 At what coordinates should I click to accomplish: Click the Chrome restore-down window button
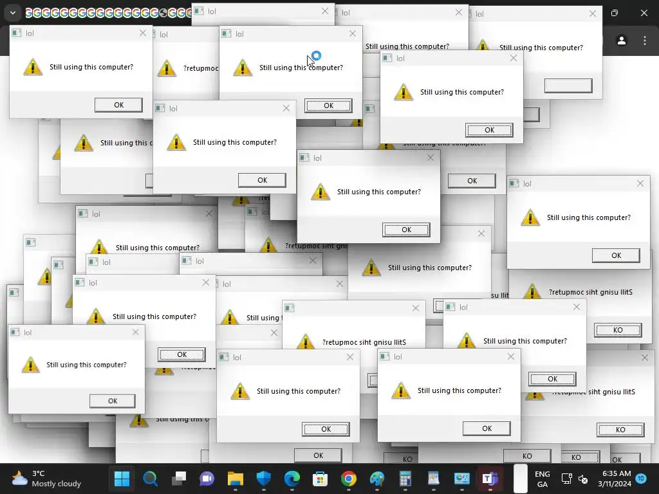[615, 13]
